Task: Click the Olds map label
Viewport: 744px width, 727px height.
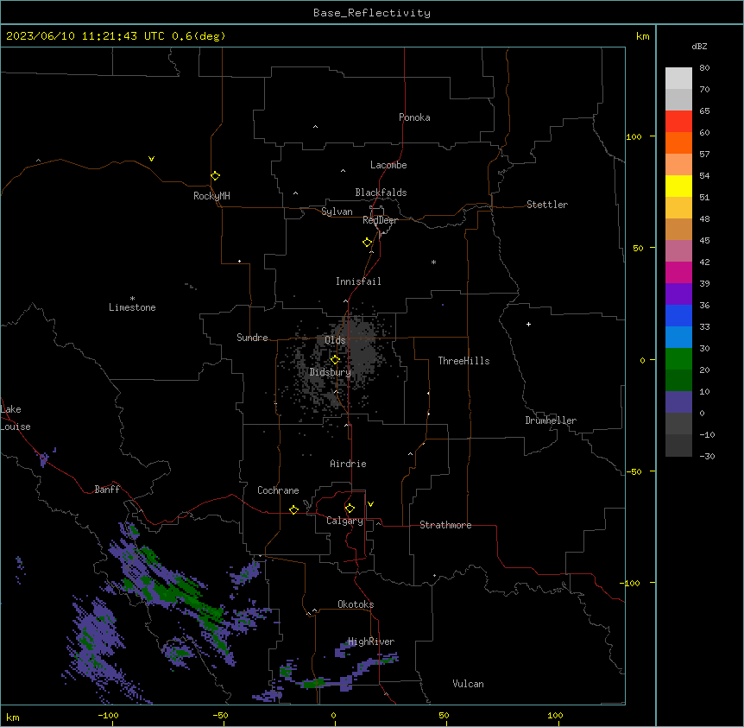Action: point(335,340)
